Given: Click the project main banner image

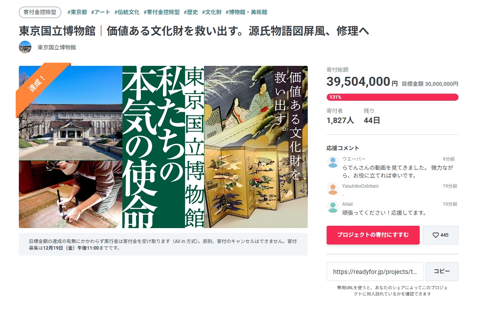Looking at the screenshot, I should click(163, 147).
